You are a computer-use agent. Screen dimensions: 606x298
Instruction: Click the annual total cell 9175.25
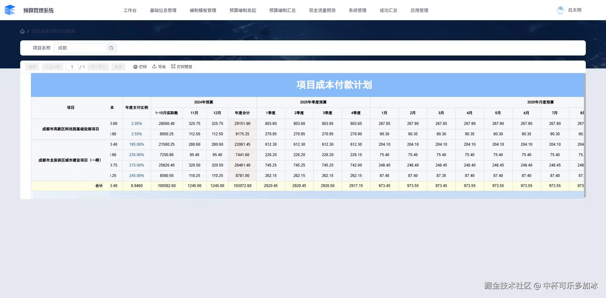tap(242, 134)
